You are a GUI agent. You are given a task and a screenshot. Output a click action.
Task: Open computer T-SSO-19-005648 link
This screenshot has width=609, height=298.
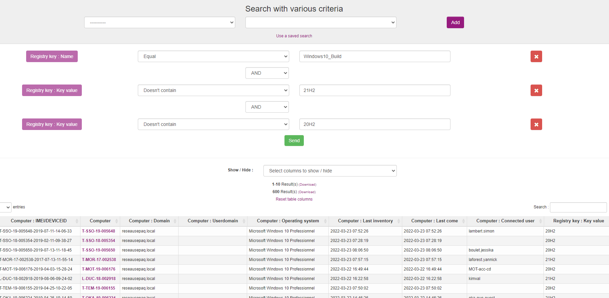click(98, 231)
